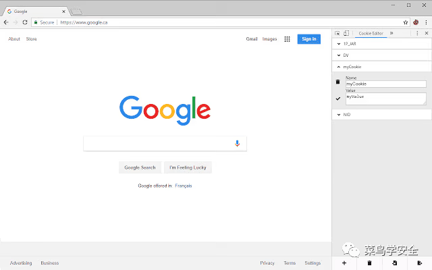Viewport: 432px width, 270px height.
Task: Open the Business footer link
Action: [x=50, y=263]
